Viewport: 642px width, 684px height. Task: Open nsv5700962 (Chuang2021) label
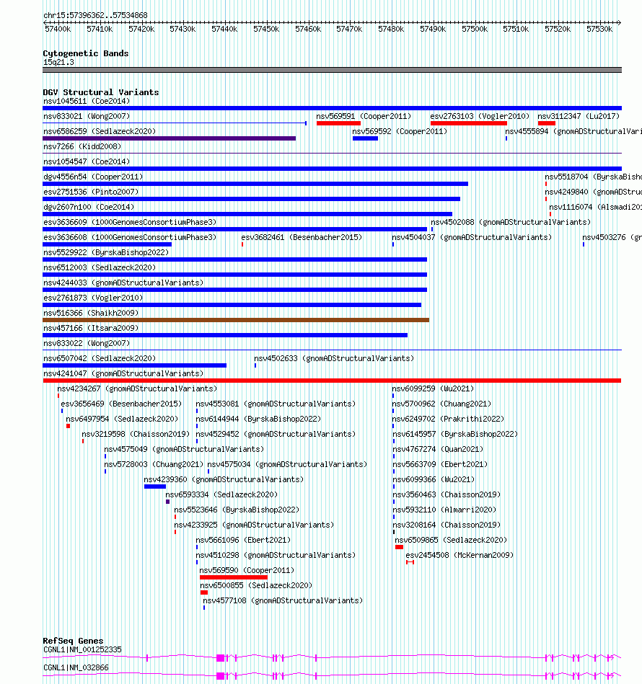(441, 404)
